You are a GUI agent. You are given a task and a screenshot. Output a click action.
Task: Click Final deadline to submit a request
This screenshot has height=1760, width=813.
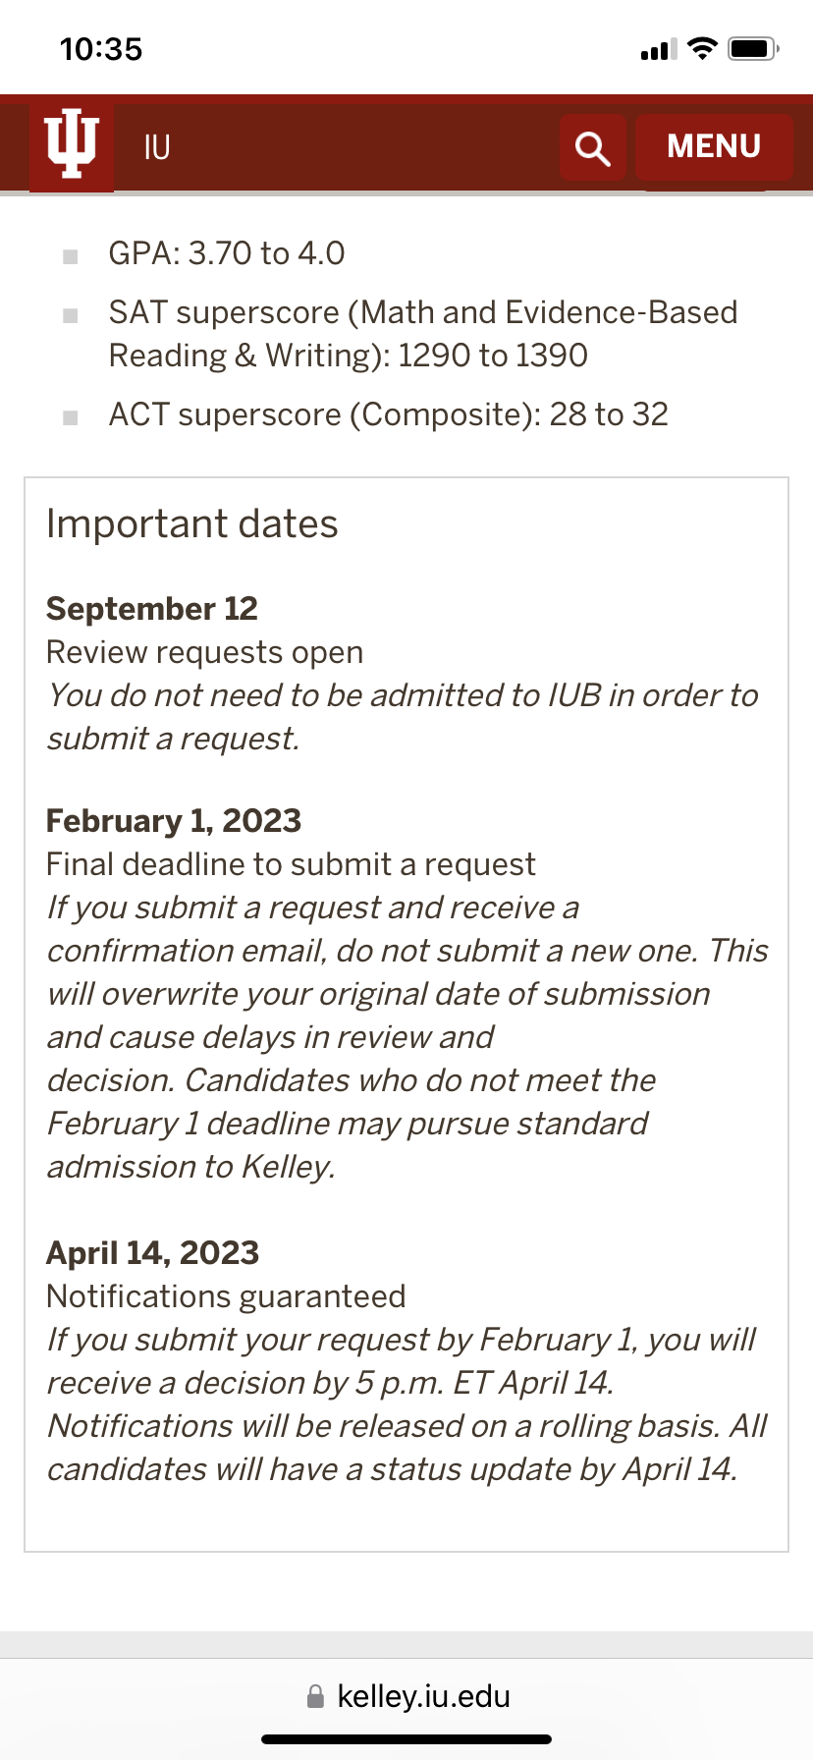(x=291, y=864)
